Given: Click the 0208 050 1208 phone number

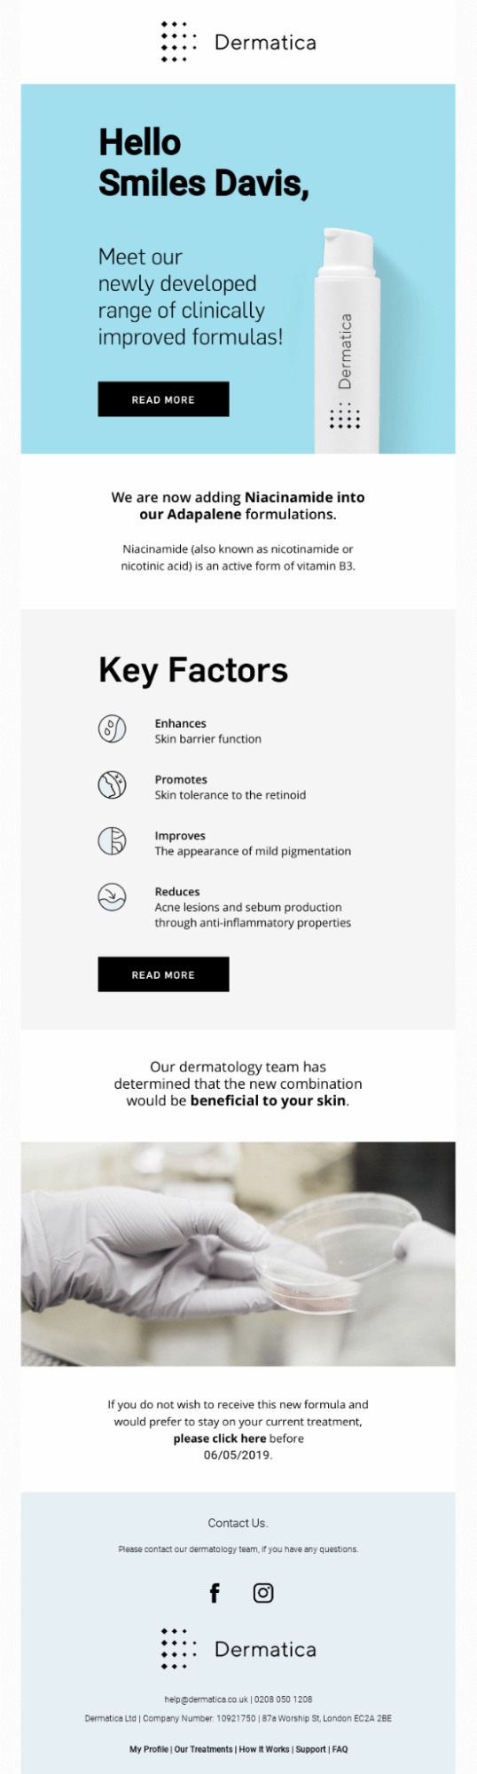Looking at the screenshot, I should [x=284, y=1699].
